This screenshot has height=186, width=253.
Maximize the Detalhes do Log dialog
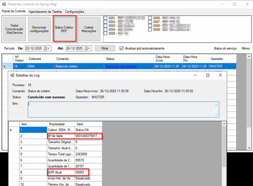pyautogui.click(x=208, y=75)
